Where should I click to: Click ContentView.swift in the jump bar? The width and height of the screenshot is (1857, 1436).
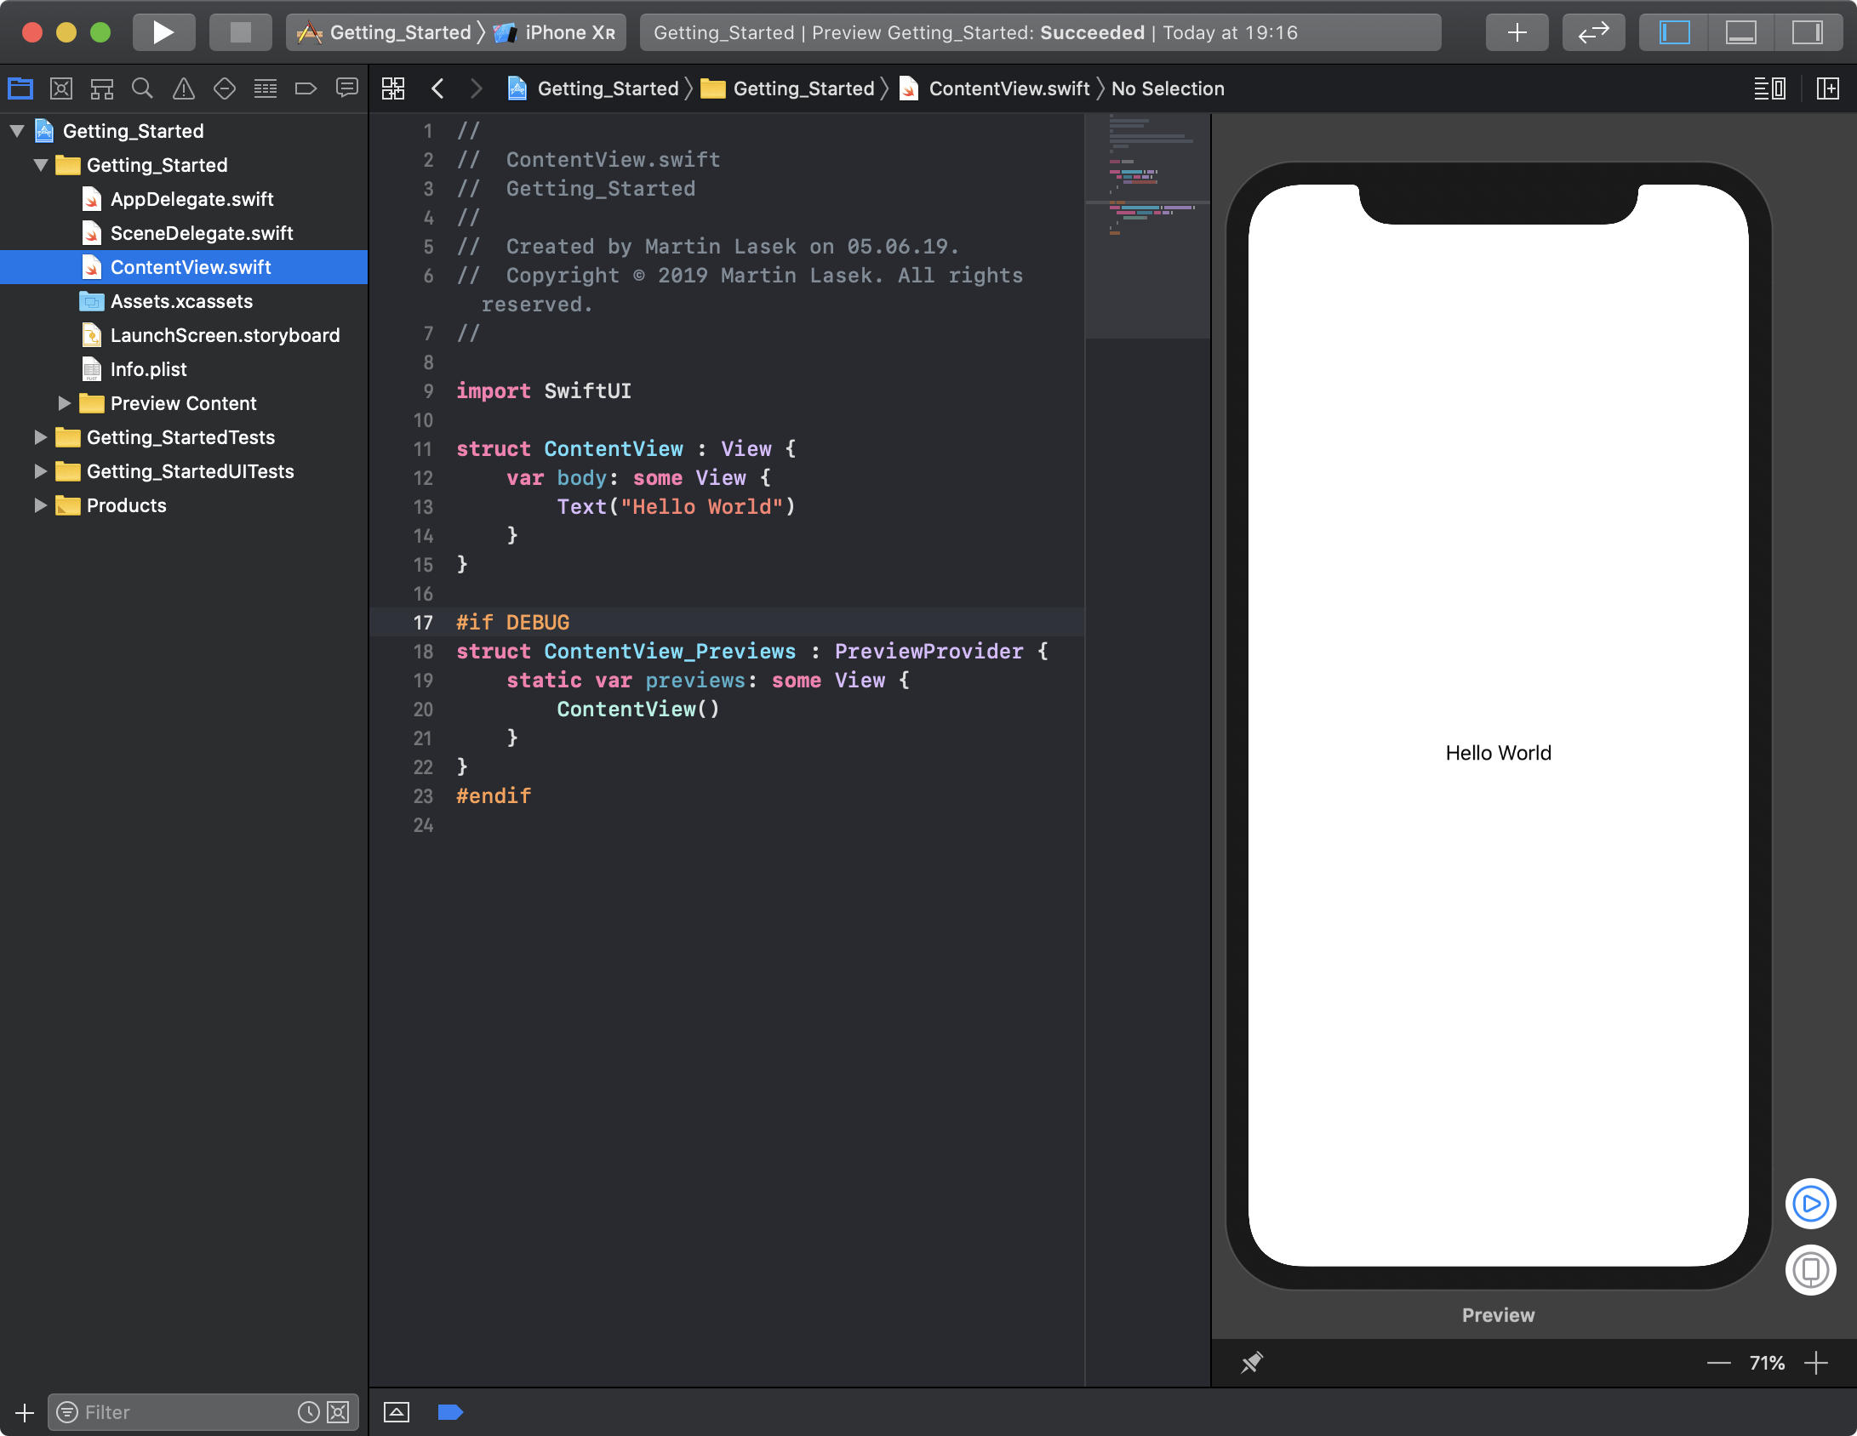(1008, 88)
